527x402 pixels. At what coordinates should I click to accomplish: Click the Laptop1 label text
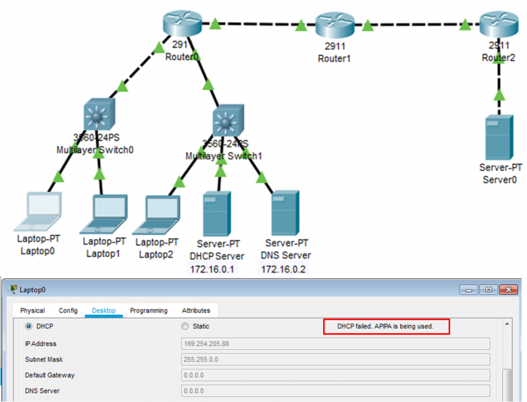[x=103, y=254]
